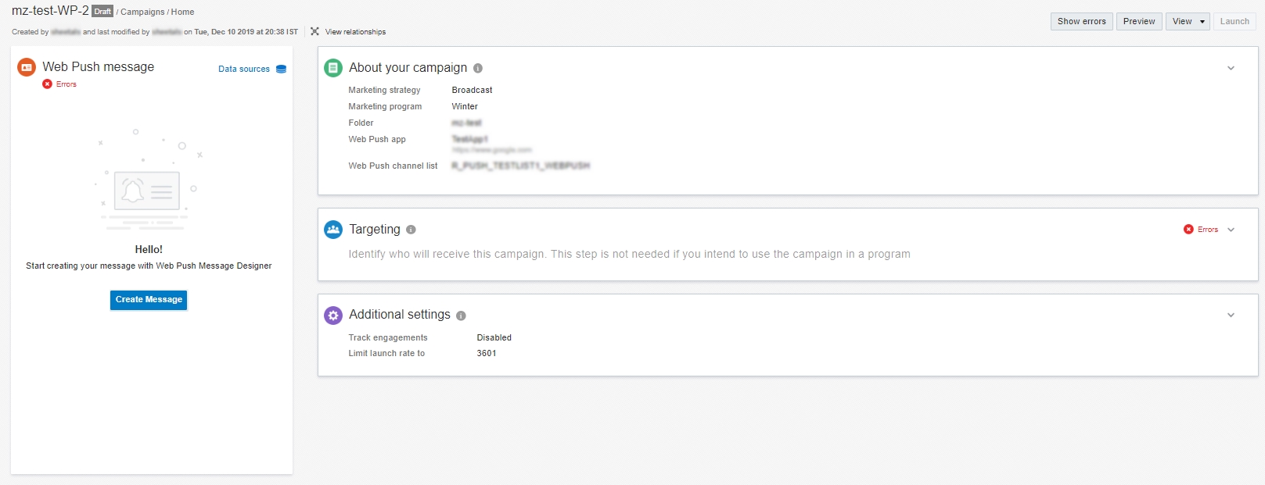Click the View relationships icon
Screen dimensions: 1265x485
314,32
